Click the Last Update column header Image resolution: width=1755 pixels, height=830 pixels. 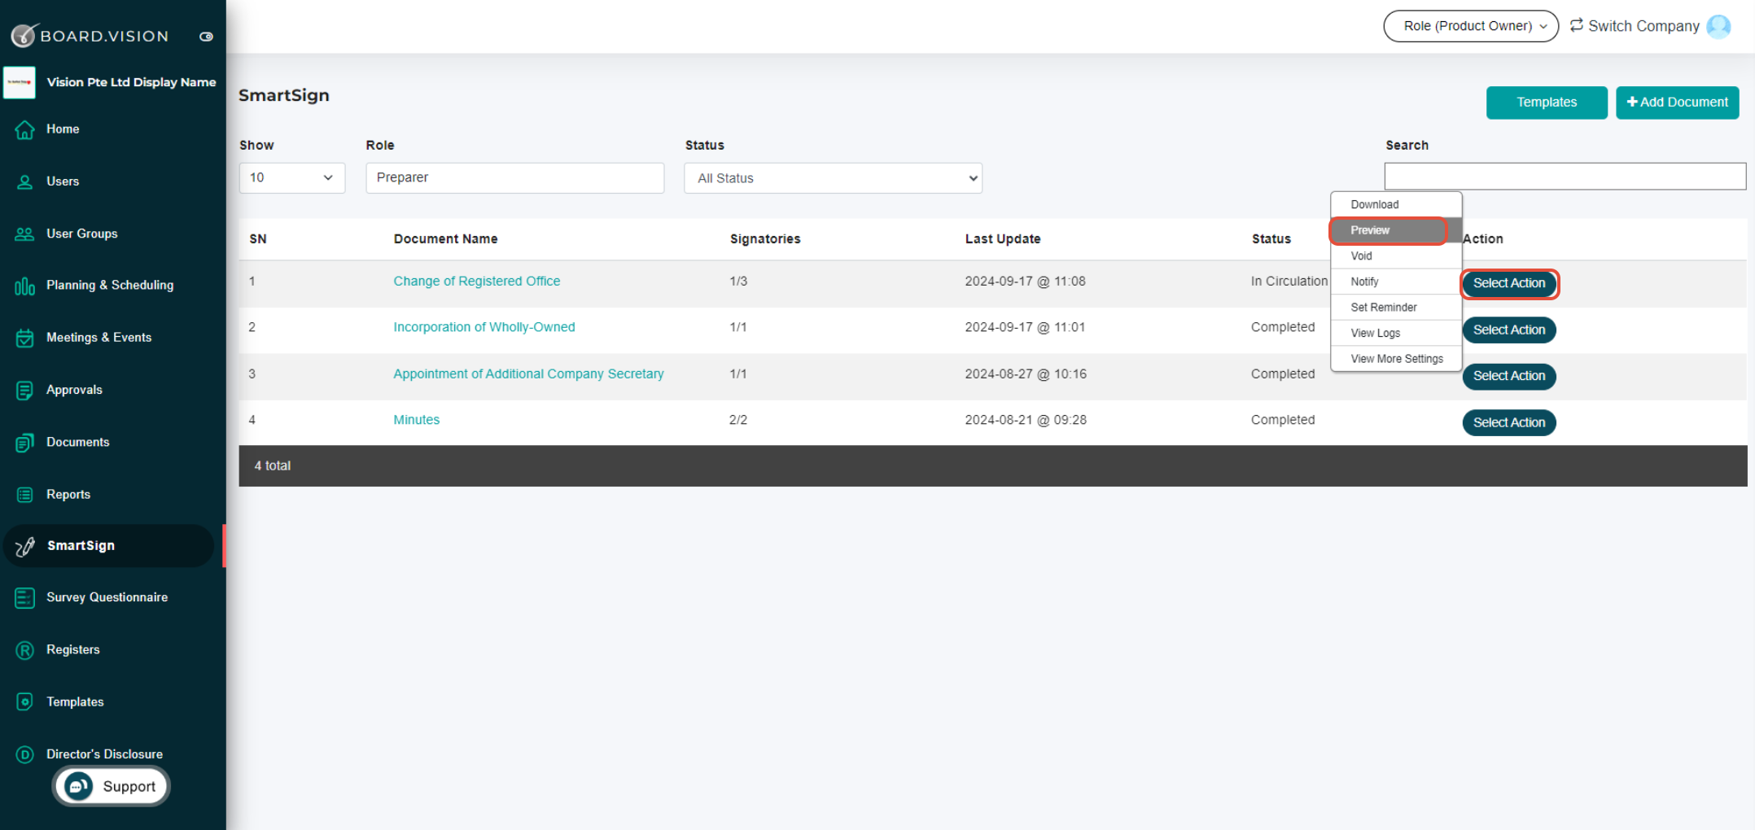point(1003,238)
